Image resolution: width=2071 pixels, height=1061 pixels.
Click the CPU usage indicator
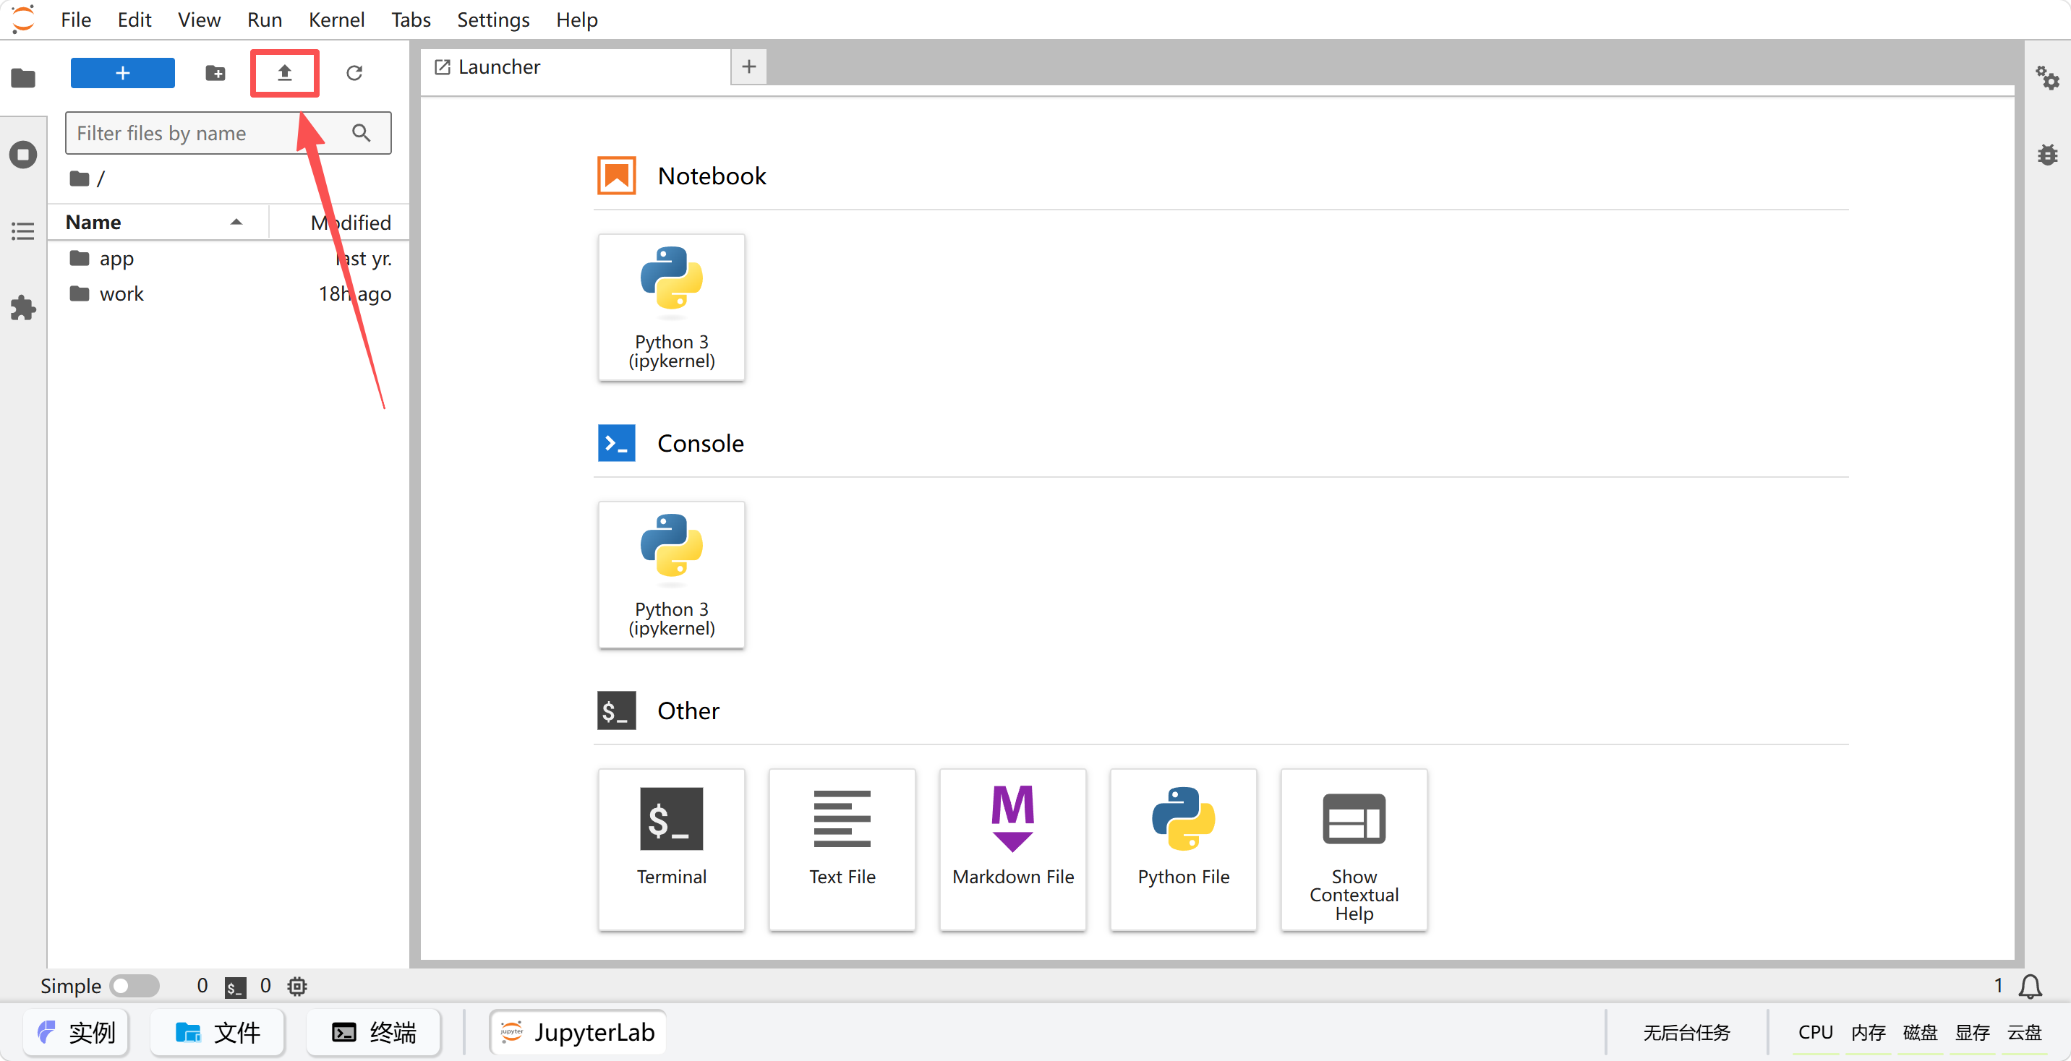(x=1815, y=1033)
